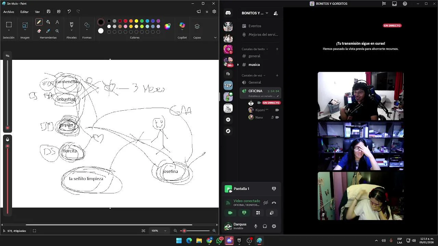Collapse Canales de texto category
Image resolution: width=438 pixels, height=246 pixels.
tap(255, 49)
